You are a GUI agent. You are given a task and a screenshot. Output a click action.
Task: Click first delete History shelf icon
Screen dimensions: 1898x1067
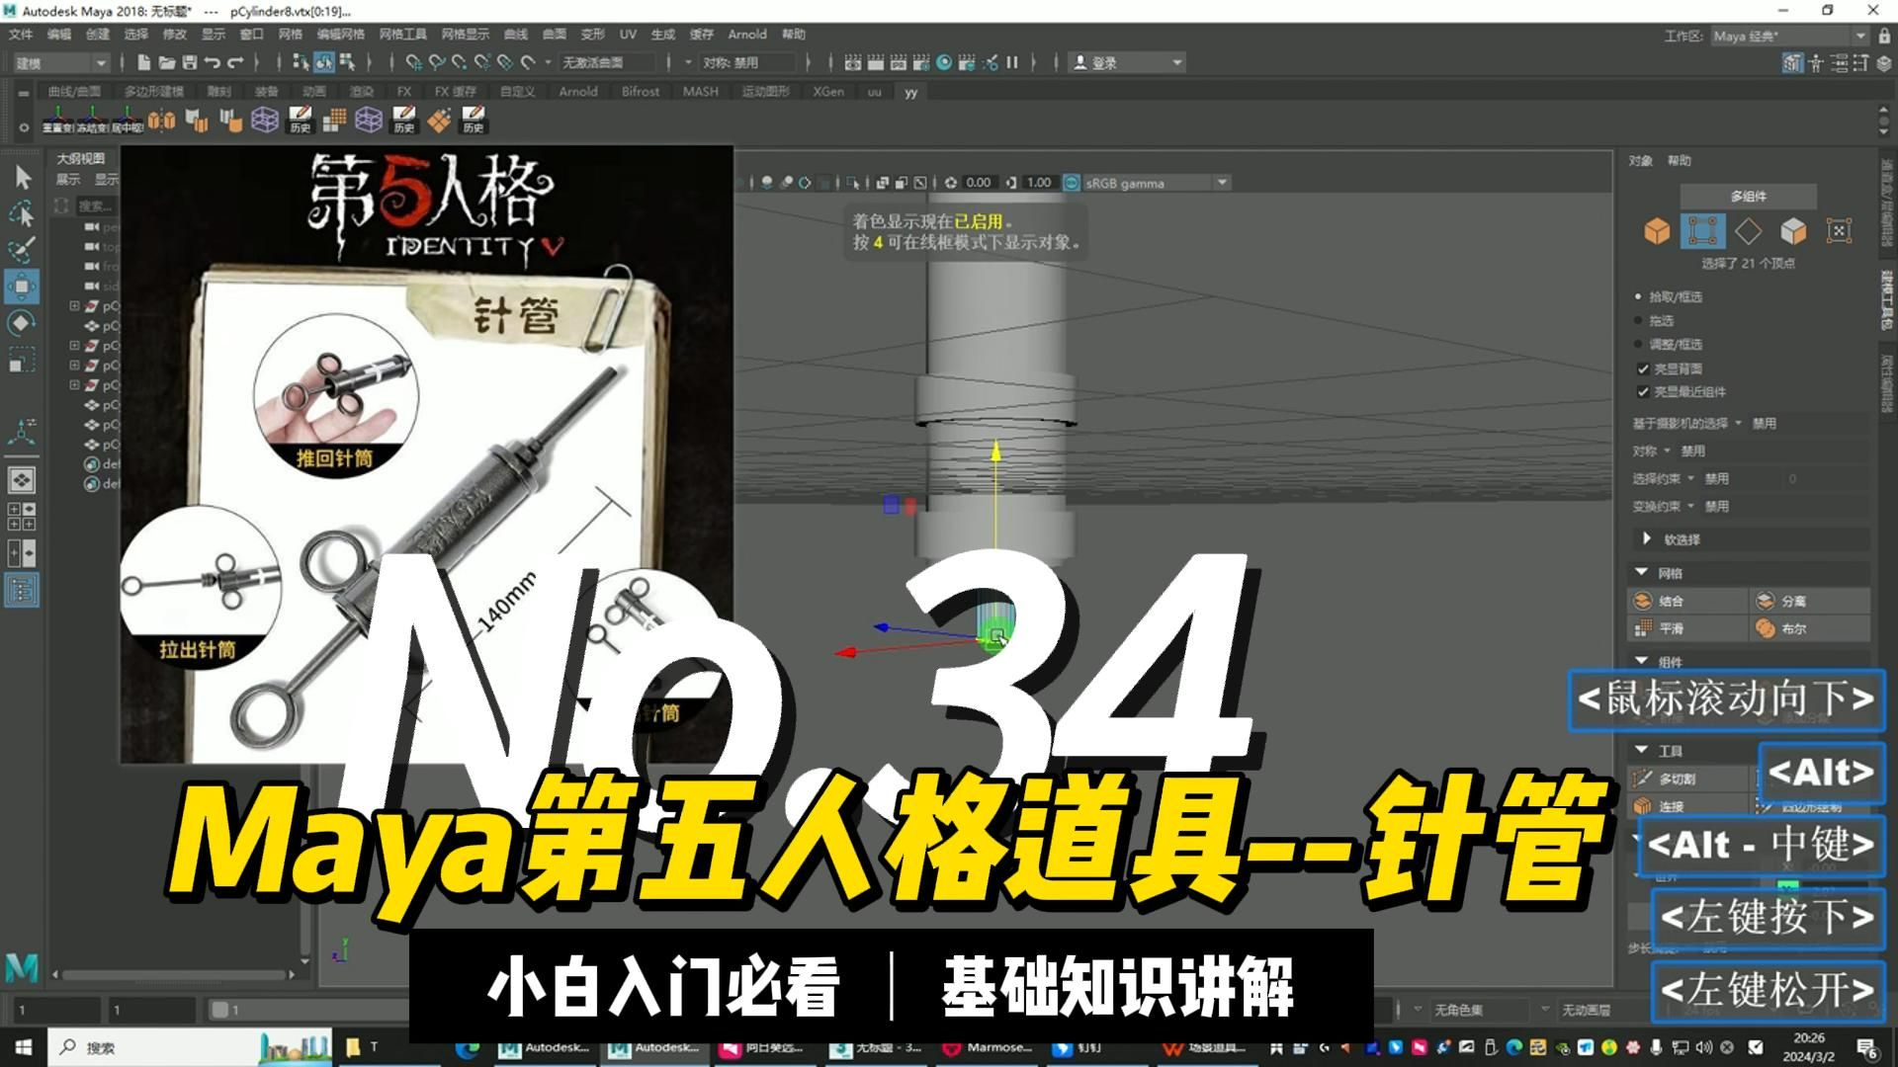[300, 121]
